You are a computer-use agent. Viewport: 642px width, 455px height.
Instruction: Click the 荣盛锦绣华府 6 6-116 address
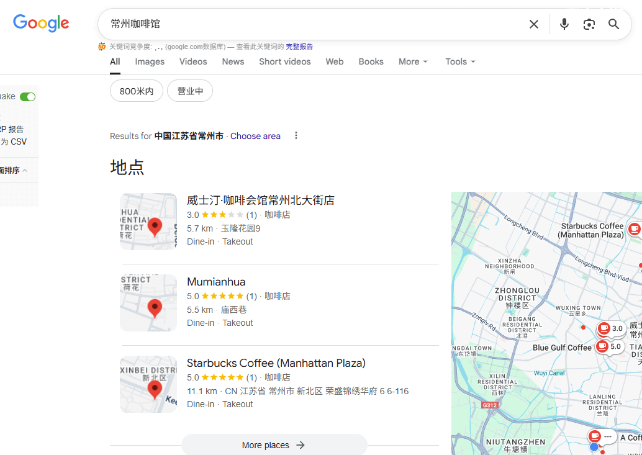point(367,391)
